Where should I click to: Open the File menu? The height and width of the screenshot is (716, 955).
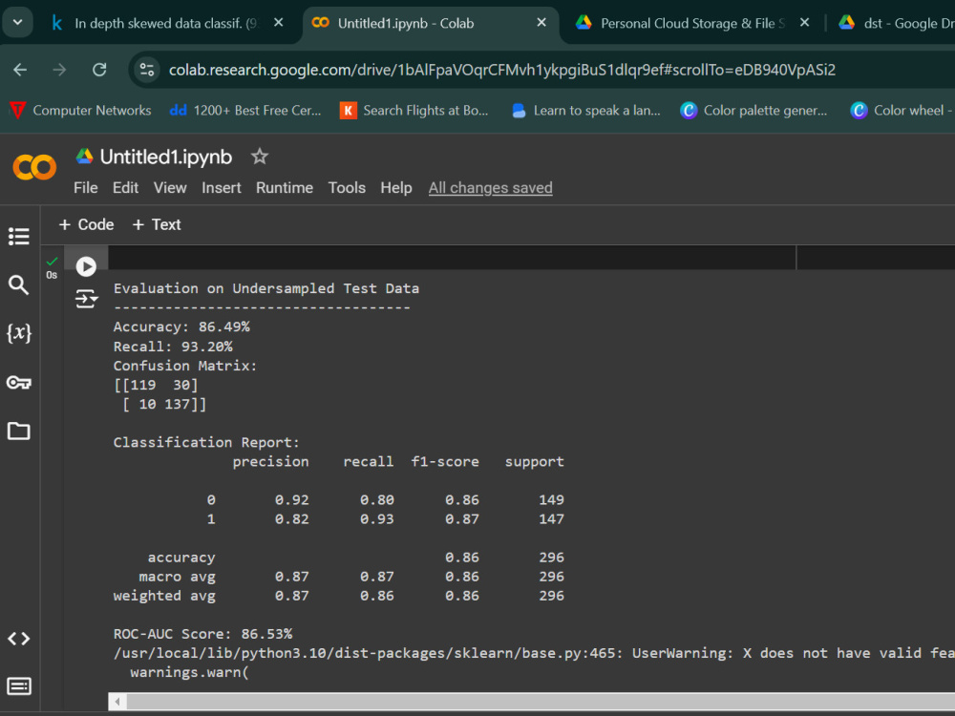(86, 187)
